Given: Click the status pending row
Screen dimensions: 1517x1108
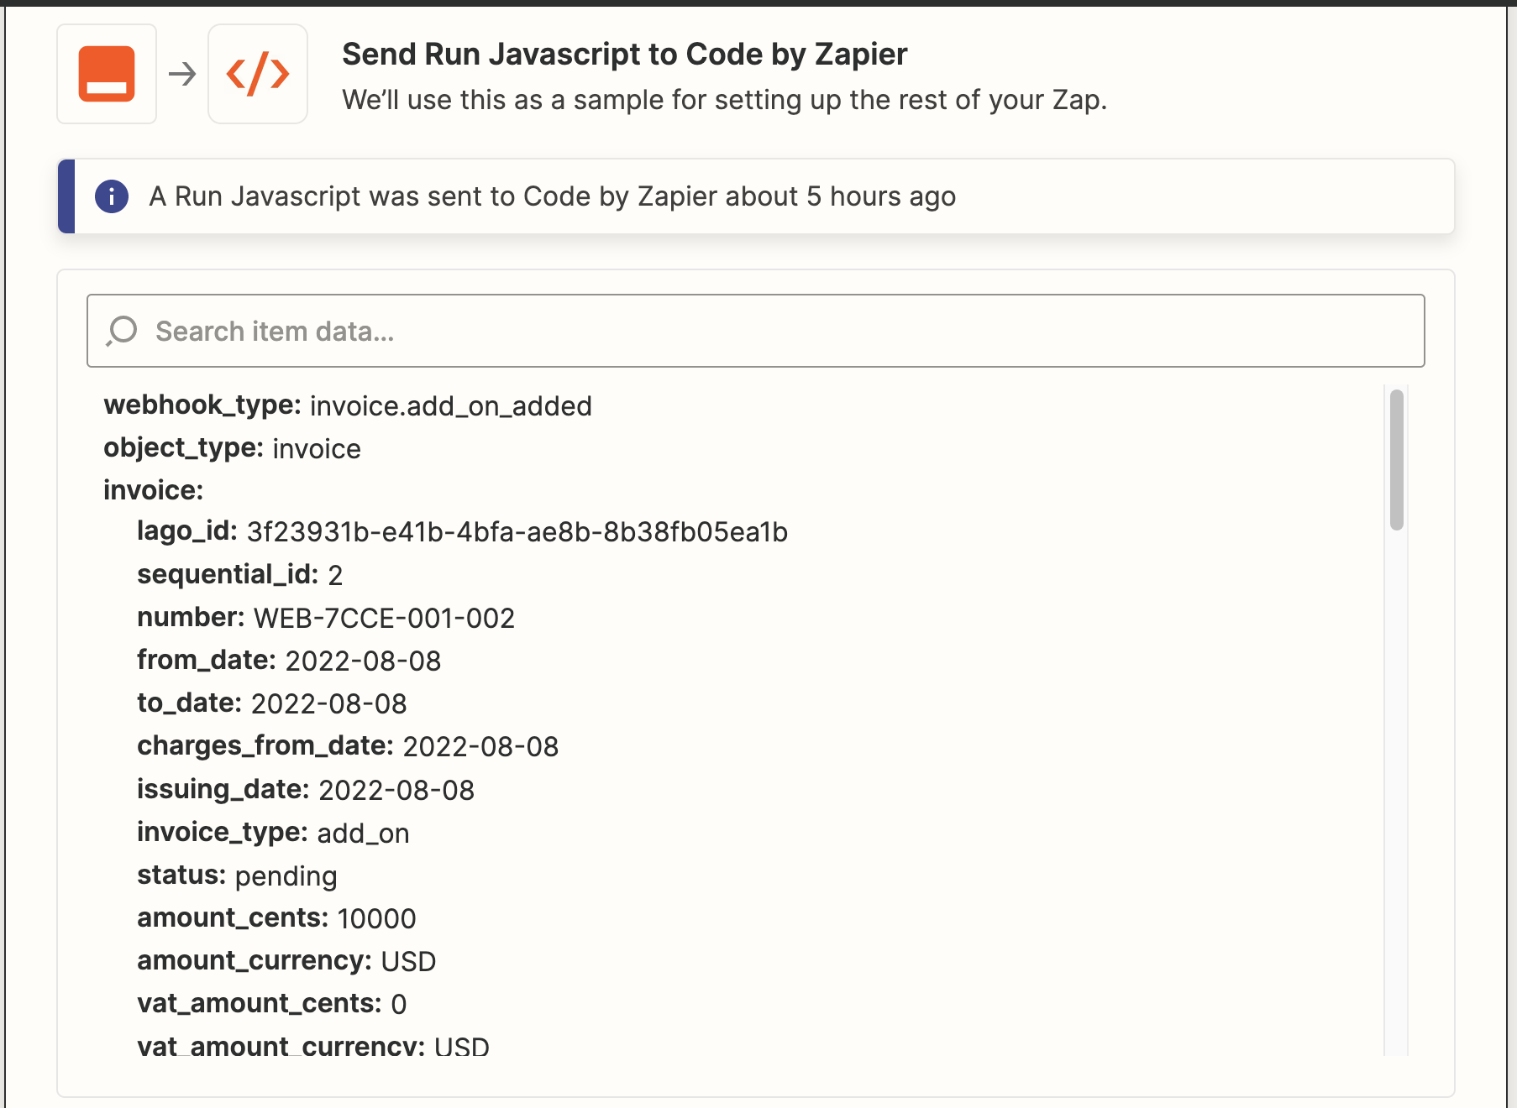Looking at the screenshot, I should 237,875.
